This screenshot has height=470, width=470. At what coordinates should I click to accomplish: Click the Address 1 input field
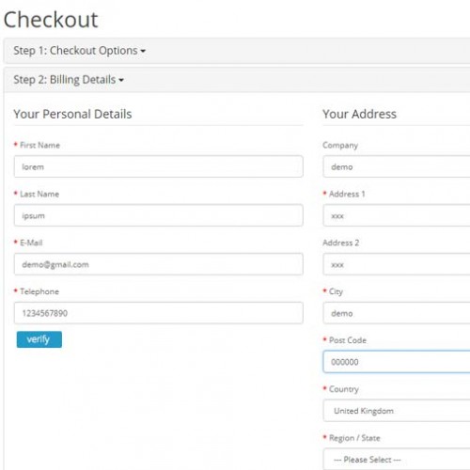click(x=397, y=215)
